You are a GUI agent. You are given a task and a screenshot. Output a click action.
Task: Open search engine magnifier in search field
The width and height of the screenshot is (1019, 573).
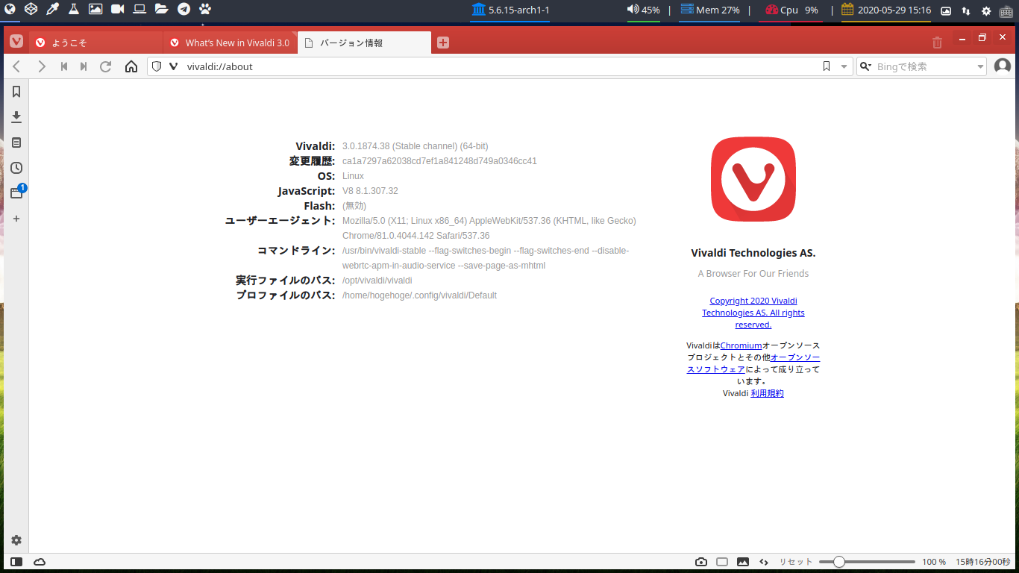(x=866, y=66)
